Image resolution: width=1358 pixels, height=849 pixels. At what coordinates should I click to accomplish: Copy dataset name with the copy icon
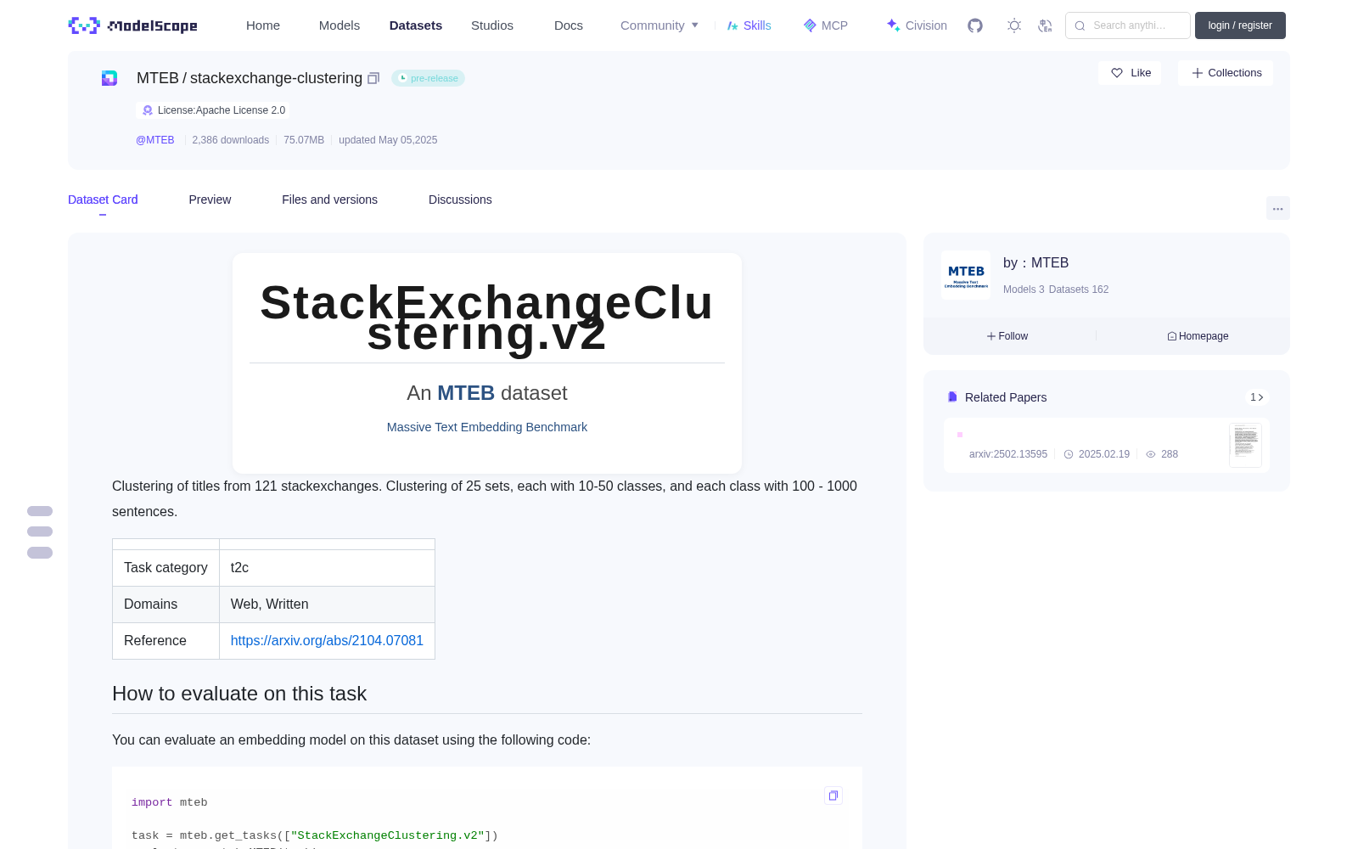click(373, 78)
